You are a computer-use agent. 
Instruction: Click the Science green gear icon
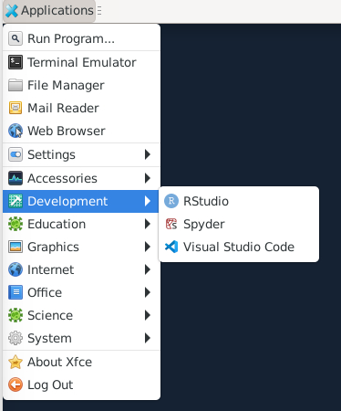coord(15,315)
